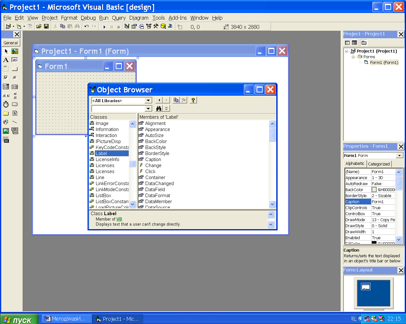Viewport: 406px width, 324px height.
Task: Click the Data View Window toolbar icon
Action: pyautogui.click(x=163, y=27)
